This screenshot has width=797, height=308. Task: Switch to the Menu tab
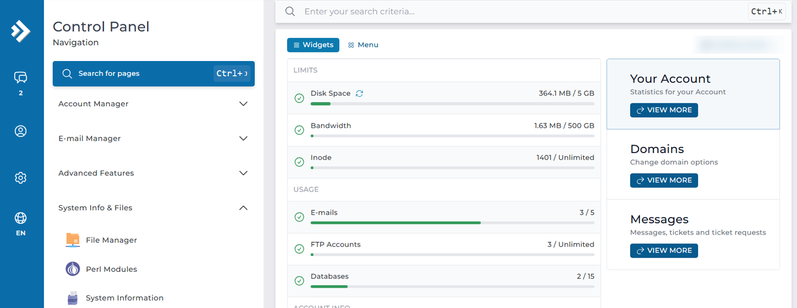click(363, 45)
